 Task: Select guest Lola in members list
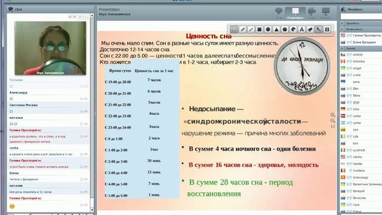click(361, 137)
